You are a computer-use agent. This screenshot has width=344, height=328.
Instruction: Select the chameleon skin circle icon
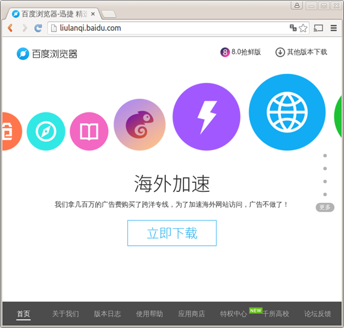[x=139, y=125]
